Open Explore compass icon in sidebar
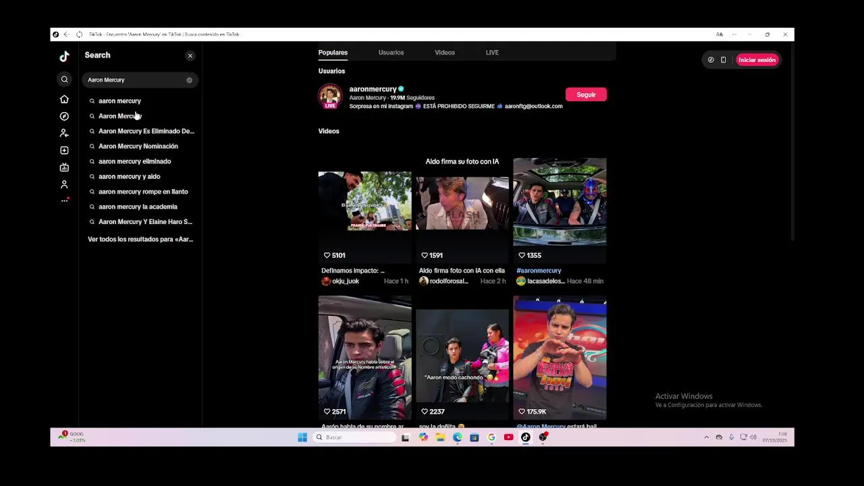 coord(64,116)
